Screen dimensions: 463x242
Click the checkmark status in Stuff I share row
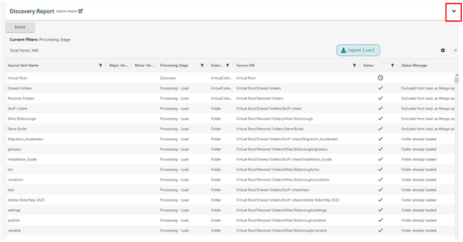coord(380,109)
